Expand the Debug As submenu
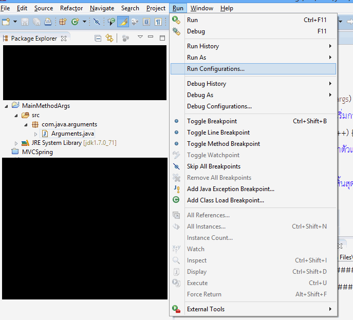 pos(253,95)
